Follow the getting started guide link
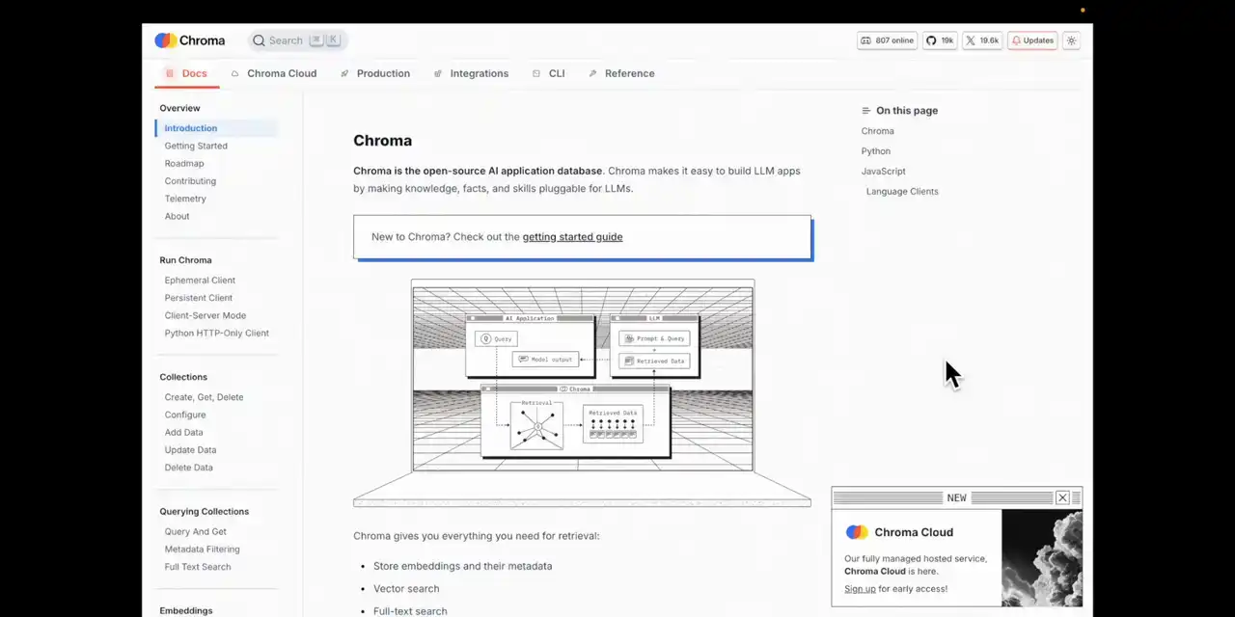The width and height of the screenshot is (1235, 617). [x=572, y=237]
